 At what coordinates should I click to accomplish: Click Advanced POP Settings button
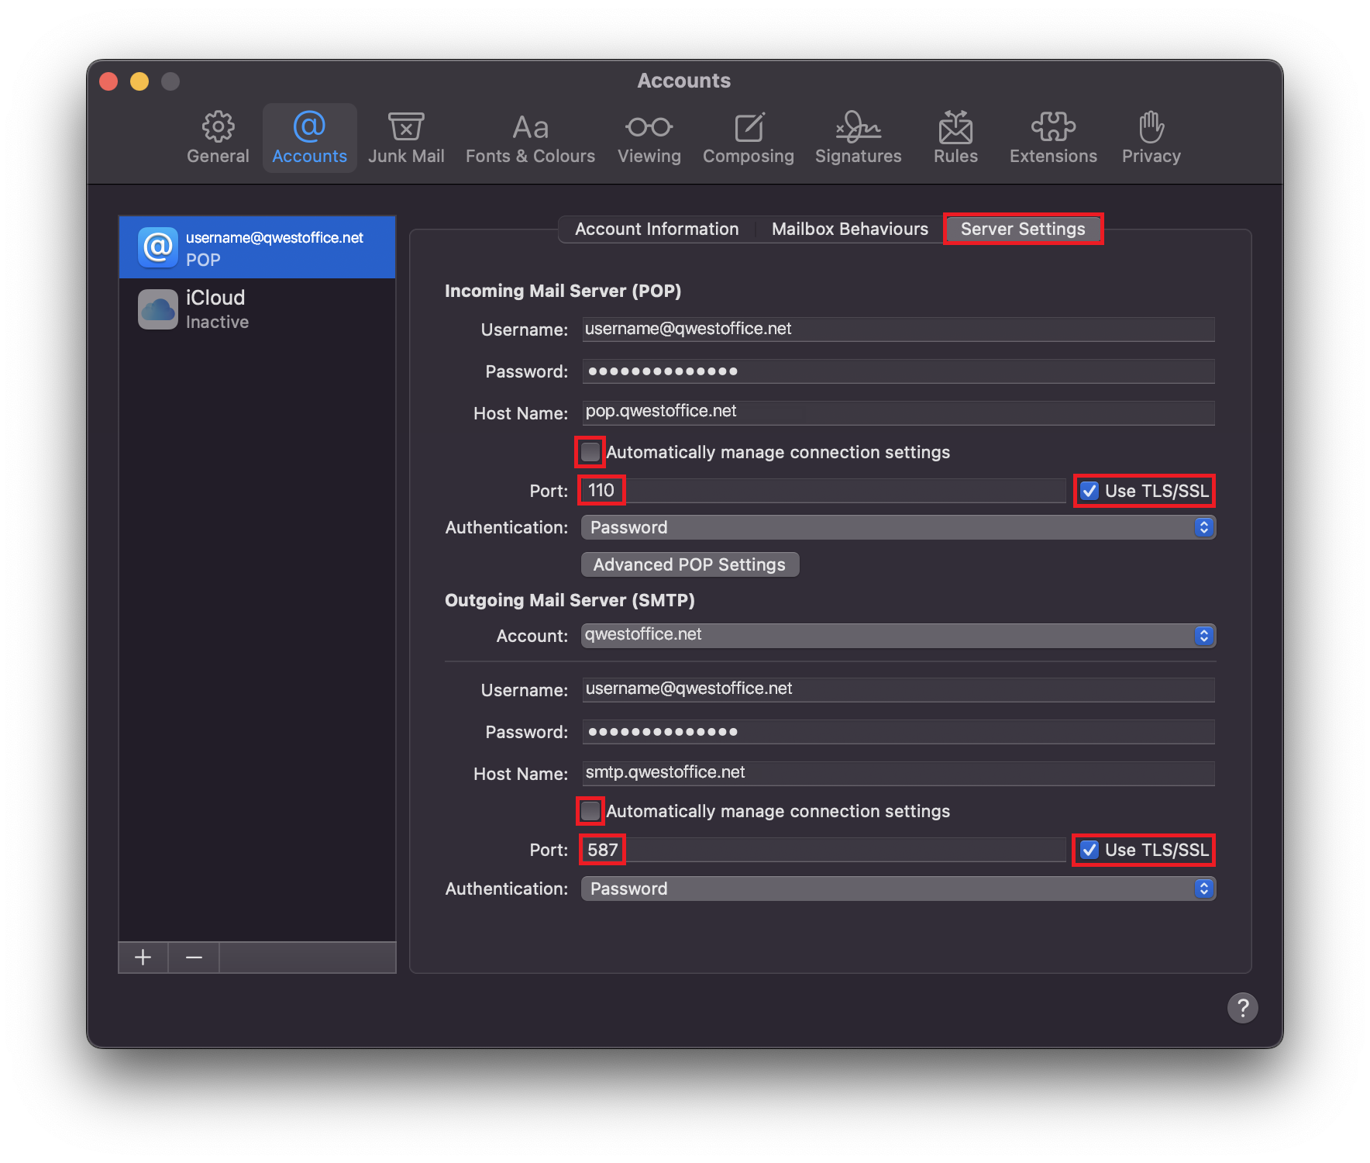(x=690, y=564)
